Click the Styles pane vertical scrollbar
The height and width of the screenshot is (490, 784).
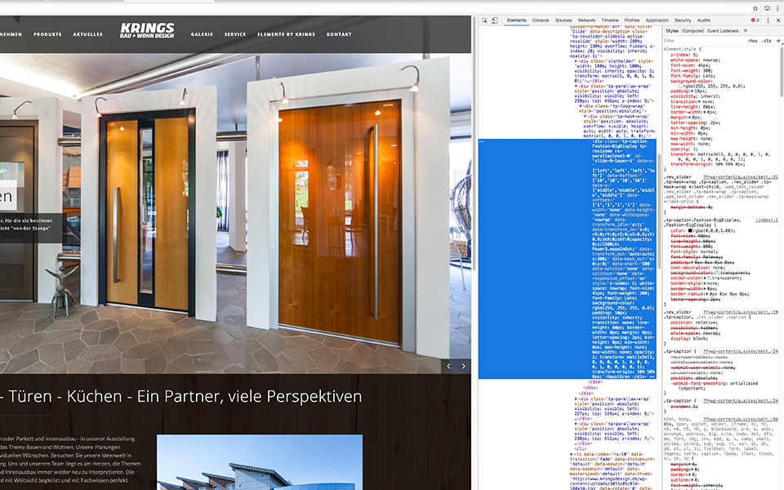click(782, 72)
